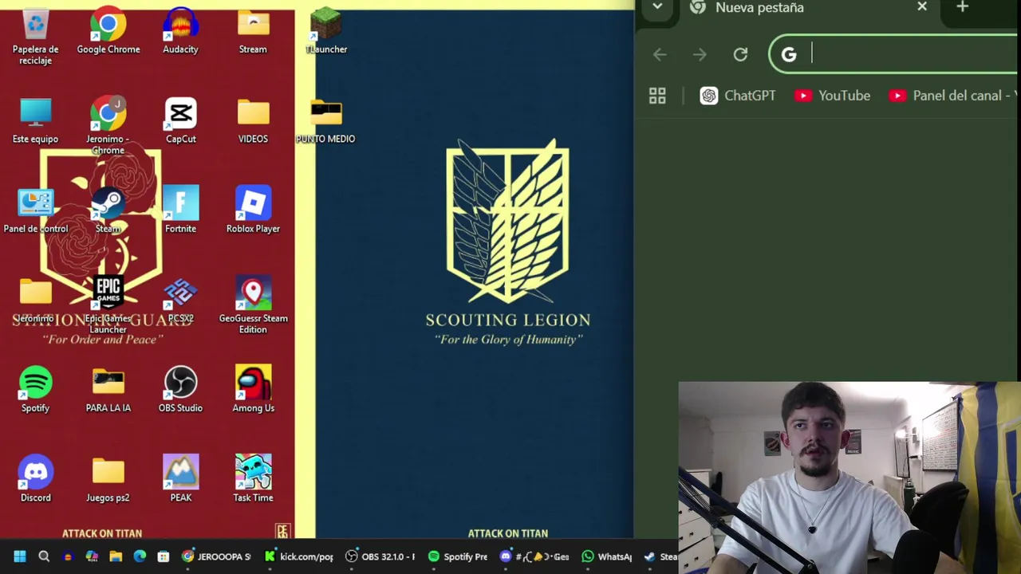Switch to OBS 32.1.0 taskbar window
The image size is (1021, 574).
(380, 556)
